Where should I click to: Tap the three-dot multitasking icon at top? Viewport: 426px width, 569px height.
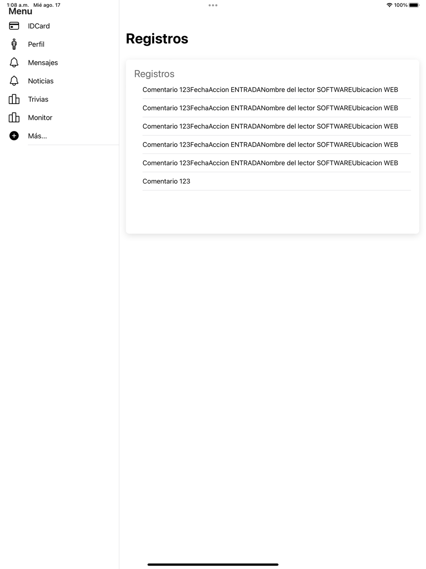coord(213,6)
